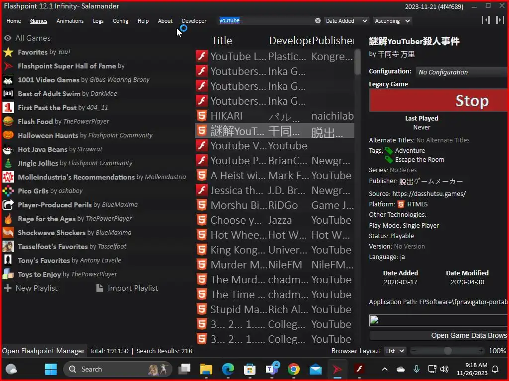Open the Ascending order dropdown
This screenshot has height=381, width=509.
pyautogui.click(x=393, y=21)
